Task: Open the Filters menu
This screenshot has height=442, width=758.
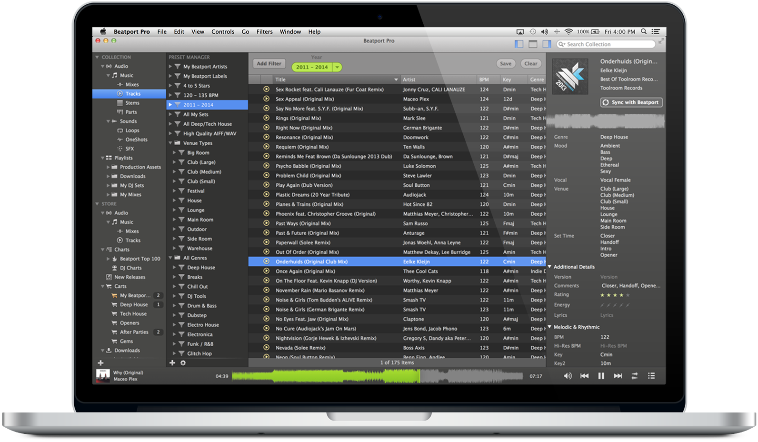Action: pyautogui.click(x=264, y=32)
